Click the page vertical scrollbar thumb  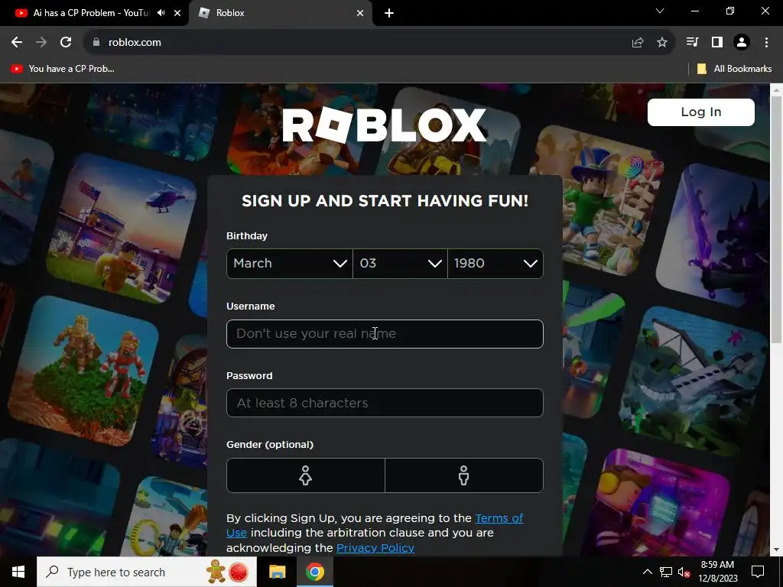tap(776, 219)
